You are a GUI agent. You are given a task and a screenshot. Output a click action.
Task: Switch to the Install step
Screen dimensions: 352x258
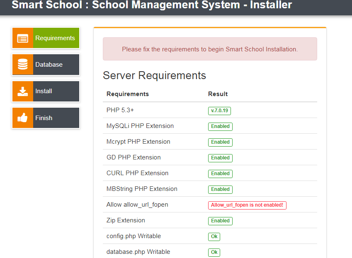click(x=44, y=91)
